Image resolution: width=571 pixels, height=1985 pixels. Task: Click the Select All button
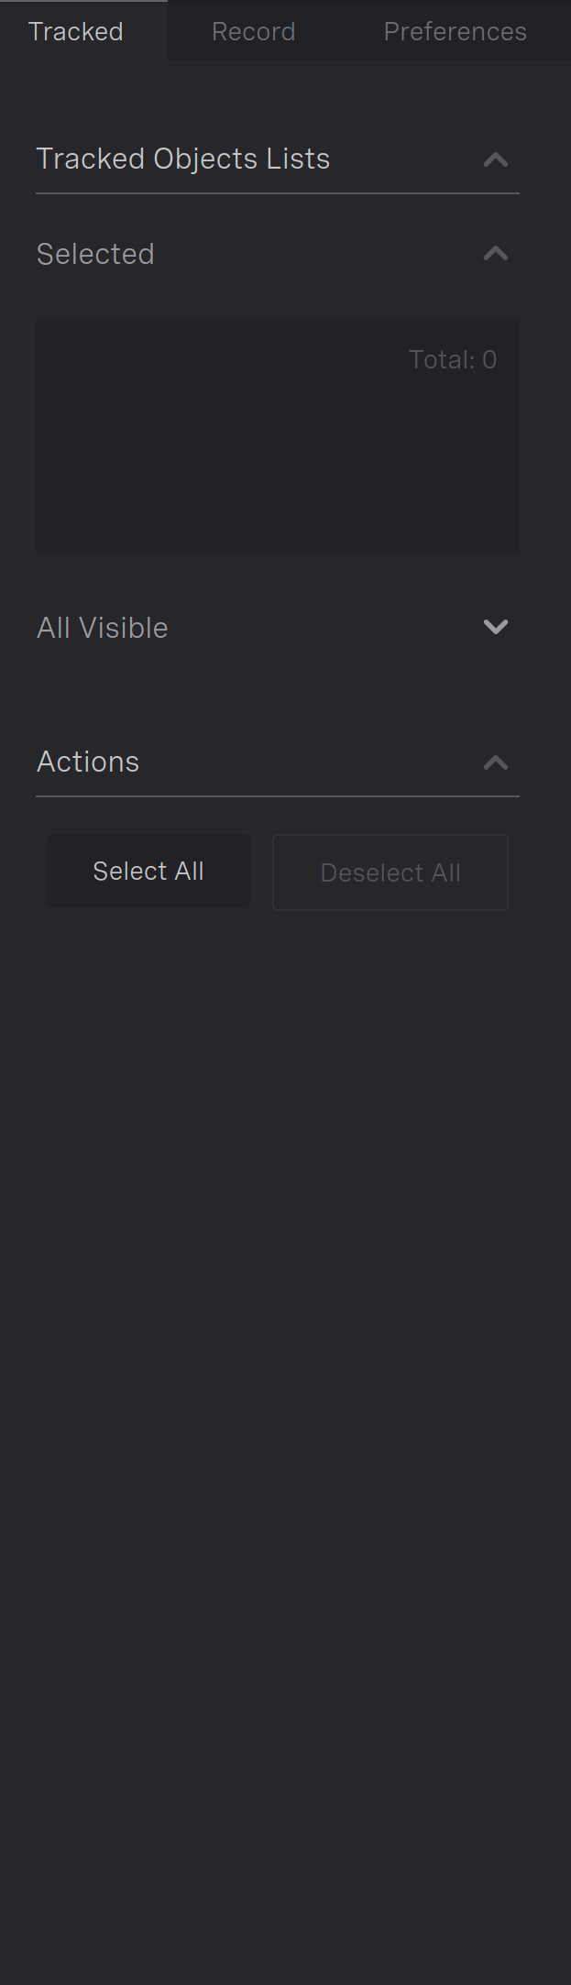click(x=148, y=871)
